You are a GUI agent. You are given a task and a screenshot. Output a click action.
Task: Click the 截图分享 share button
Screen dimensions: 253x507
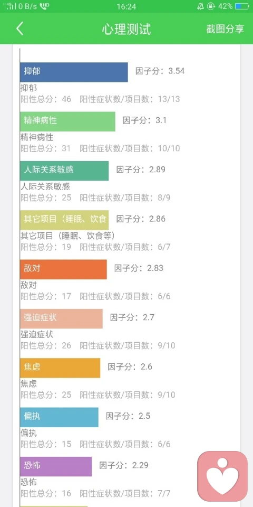225,29
